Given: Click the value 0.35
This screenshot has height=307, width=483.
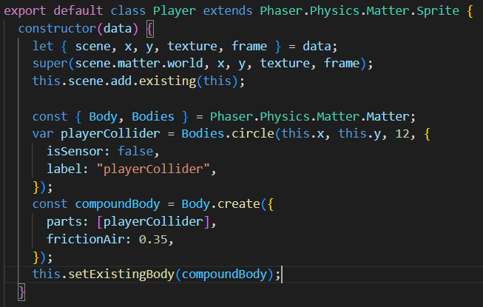Looking at the screenshot, I should [x=153, y=239].
